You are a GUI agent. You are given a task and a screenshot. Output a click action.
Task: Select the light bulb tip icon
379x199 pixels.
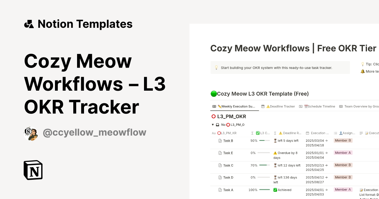coord(216,67)
